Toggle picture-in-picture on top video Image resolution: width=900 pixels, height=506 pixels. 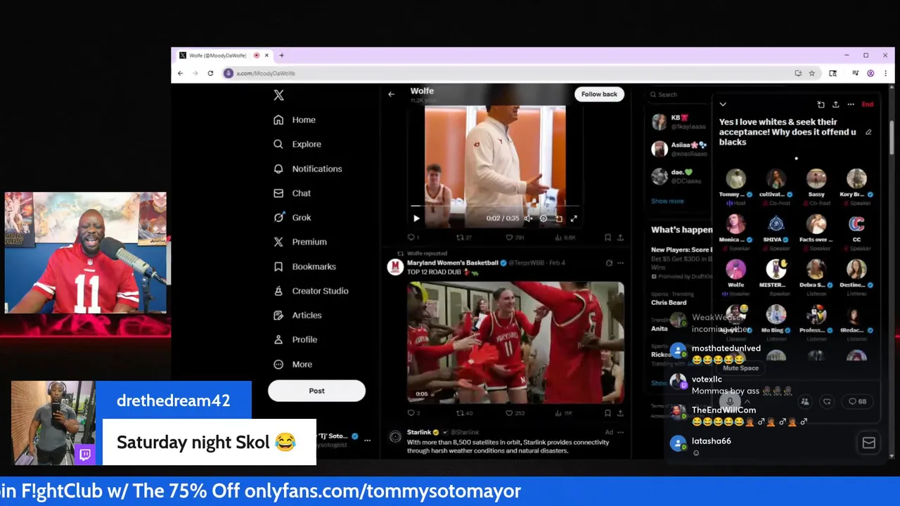(559, 219)
